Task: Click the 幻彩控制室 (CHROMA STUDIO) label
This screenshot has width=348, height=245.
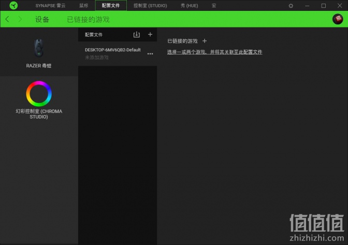Action: [x=39, y=114]
